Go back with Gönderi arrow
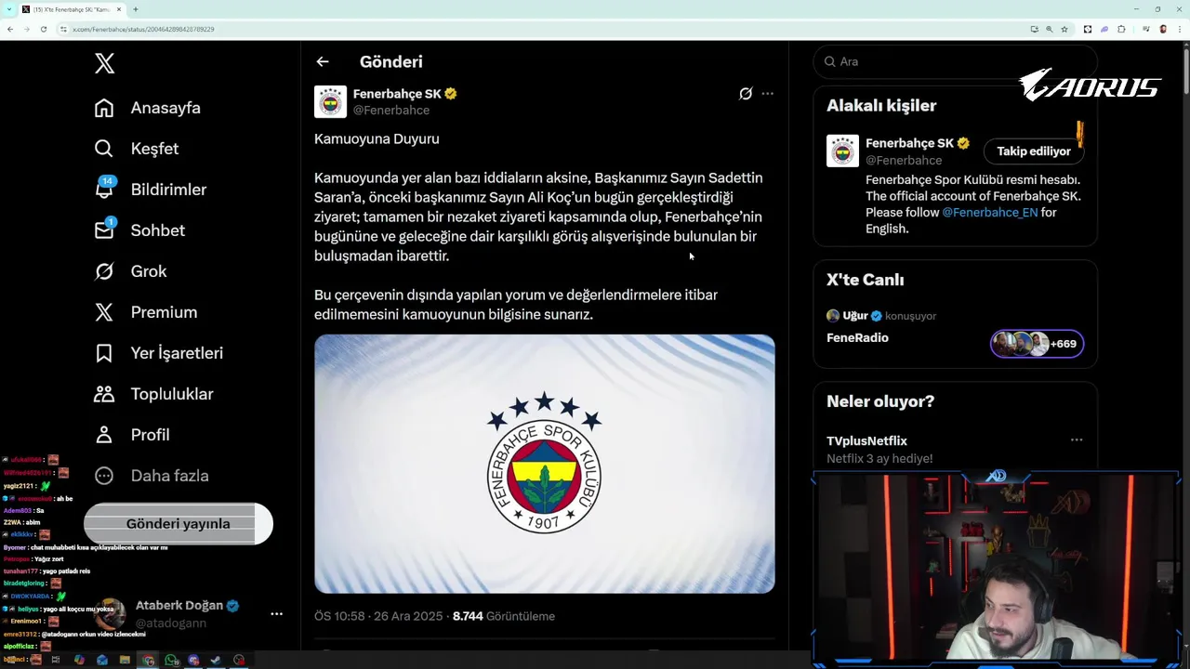1190x669 pixels. click(x=323, y=61)
